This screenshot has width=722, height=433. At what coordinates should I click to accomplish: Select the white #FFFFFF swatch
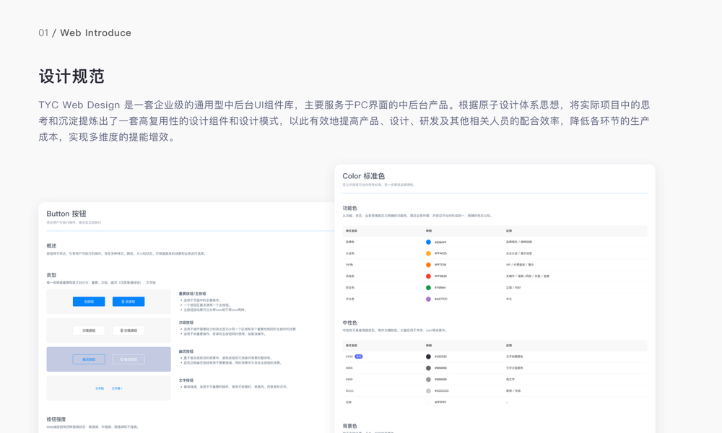[x=428, y=402]
